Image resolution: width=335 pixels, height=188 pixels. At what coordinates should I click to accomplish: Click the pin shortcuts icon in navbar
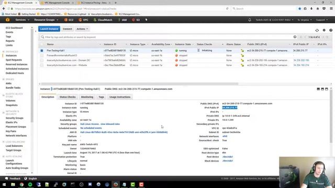(147, 20)
